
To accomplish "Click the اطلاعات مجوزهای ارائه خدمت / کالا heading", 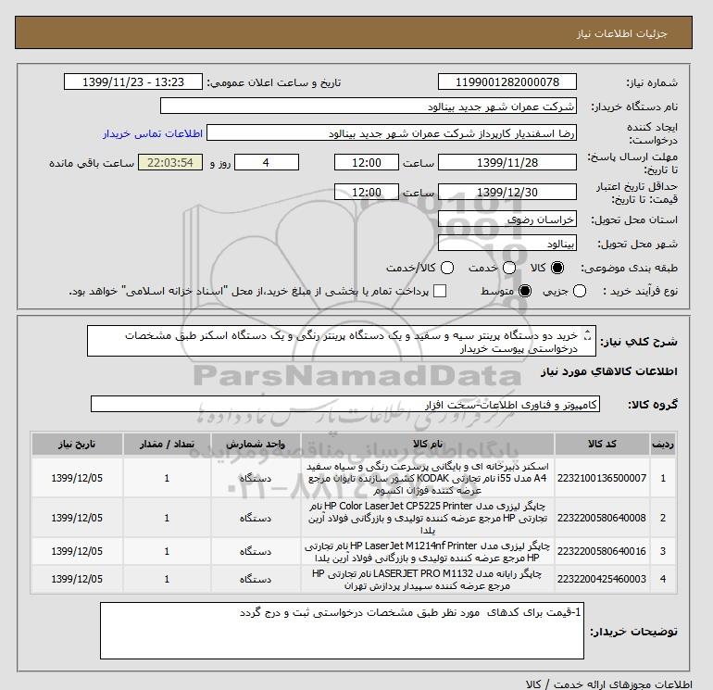I will 609,684.
